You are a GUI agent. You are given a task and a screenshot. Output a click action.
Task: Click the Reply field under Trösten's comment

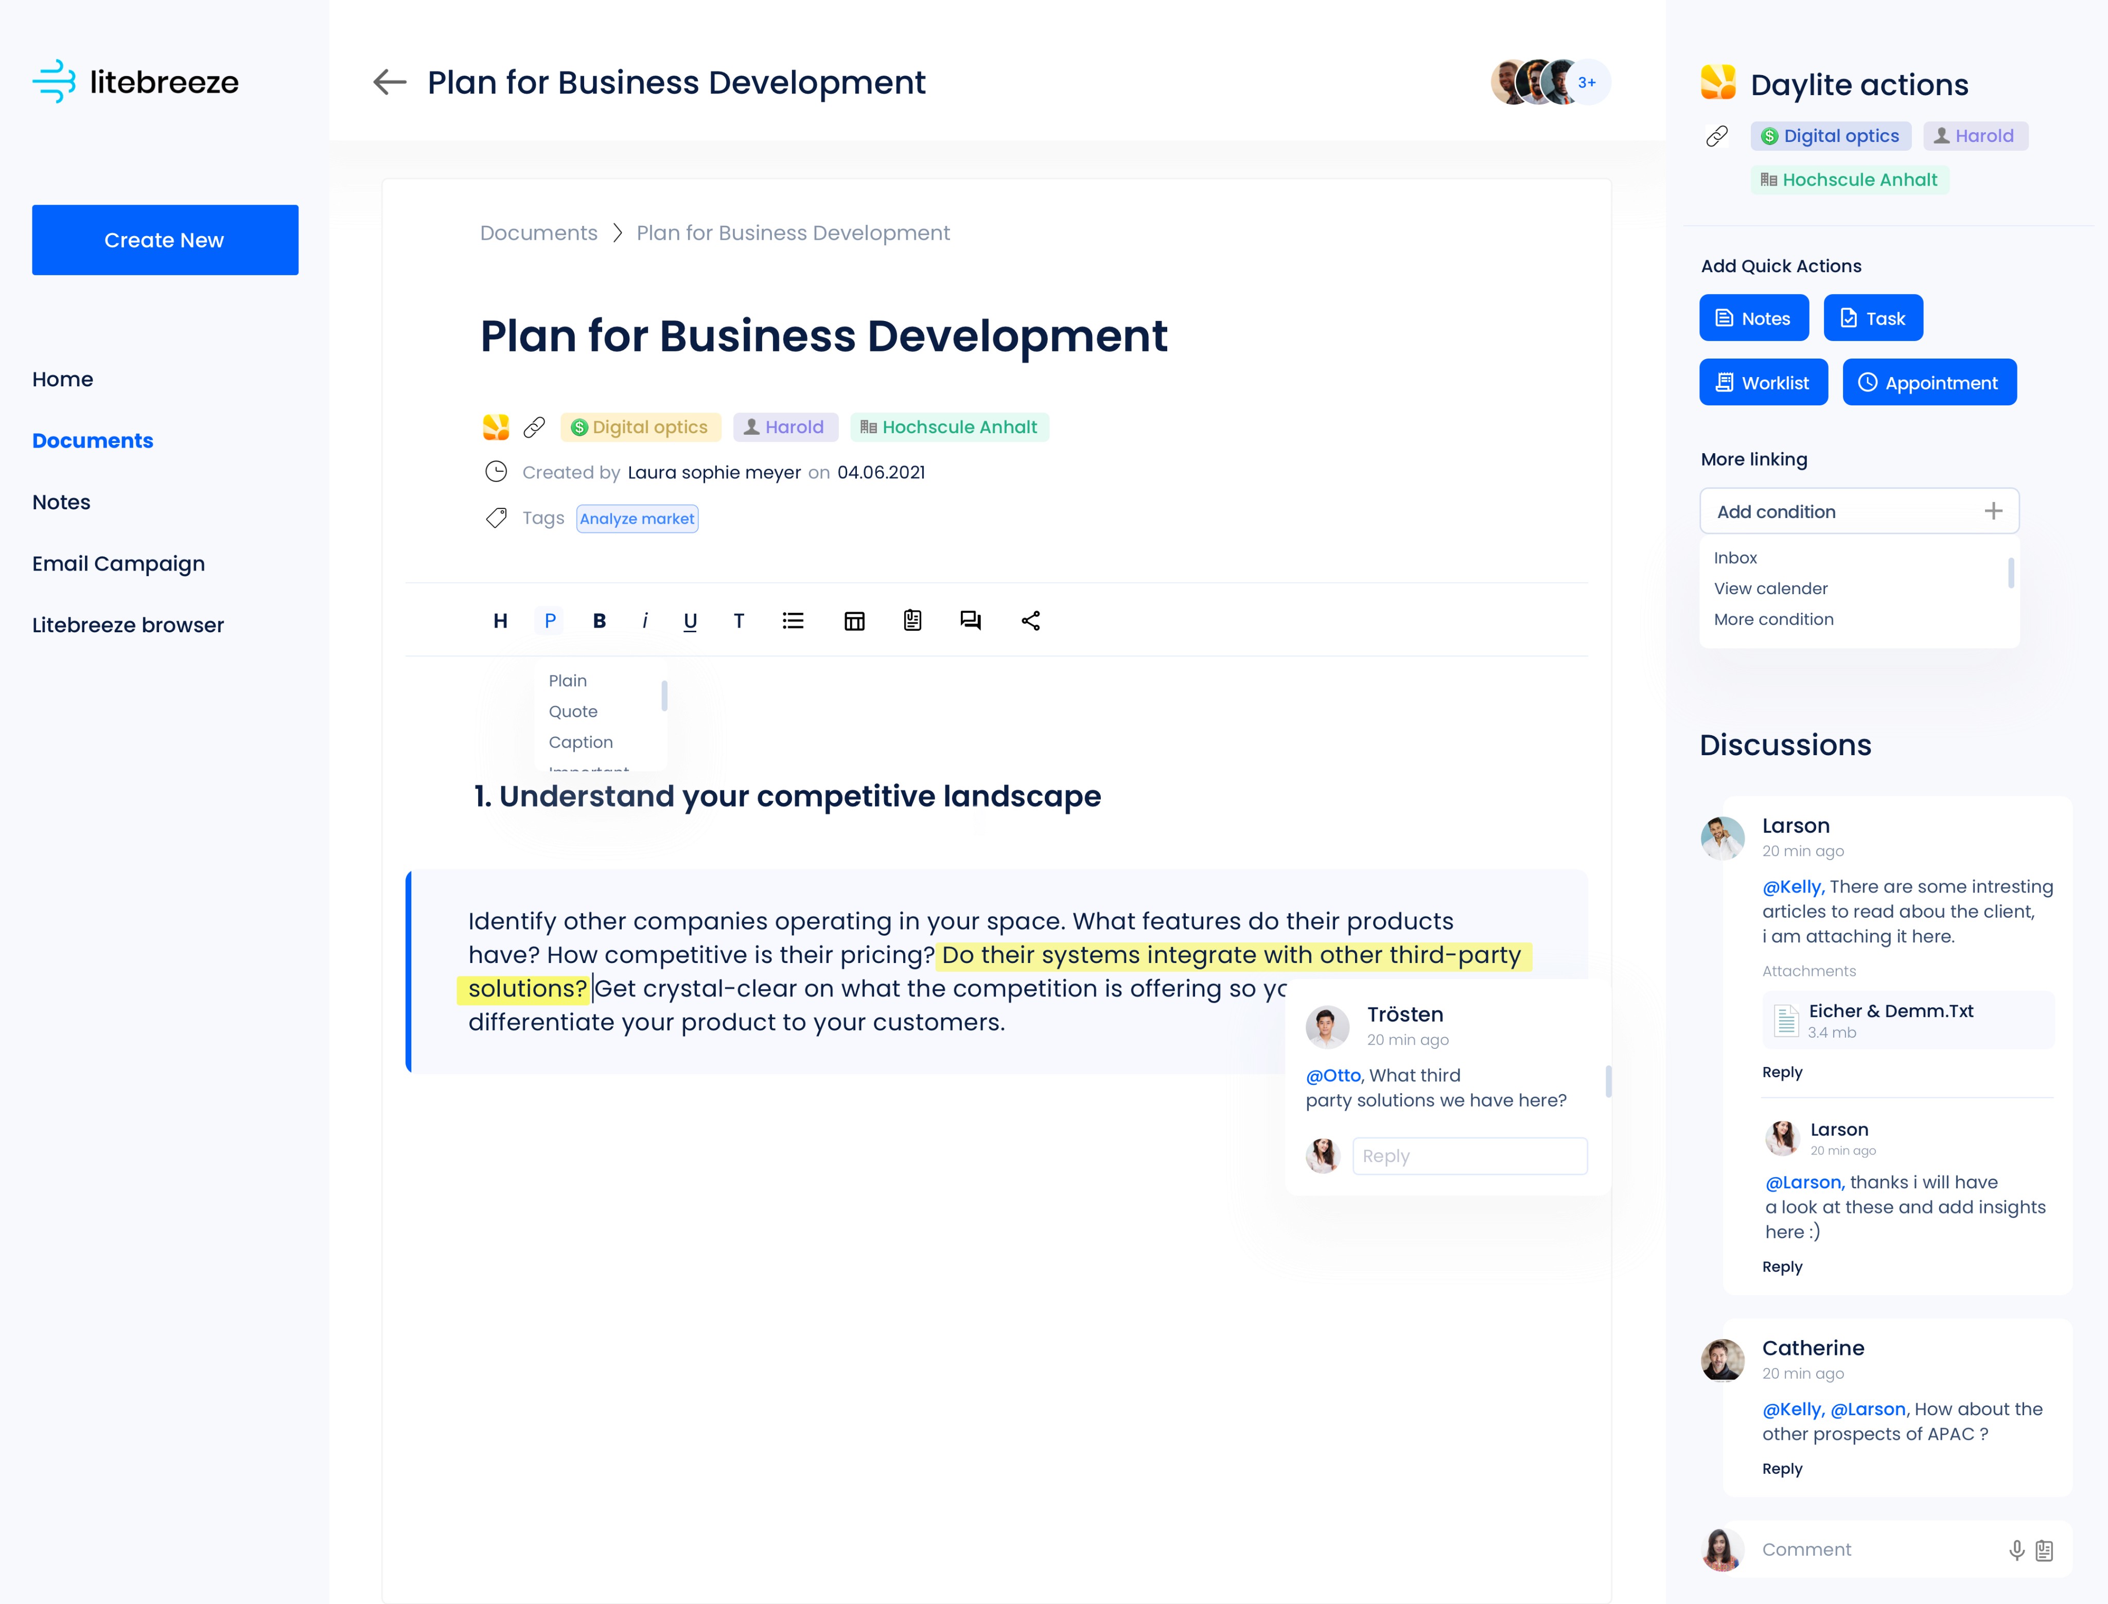click(1469, 1155)
